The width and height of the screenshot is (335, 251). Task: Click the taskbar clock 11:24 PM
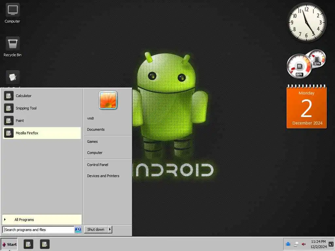pos(319,244)
